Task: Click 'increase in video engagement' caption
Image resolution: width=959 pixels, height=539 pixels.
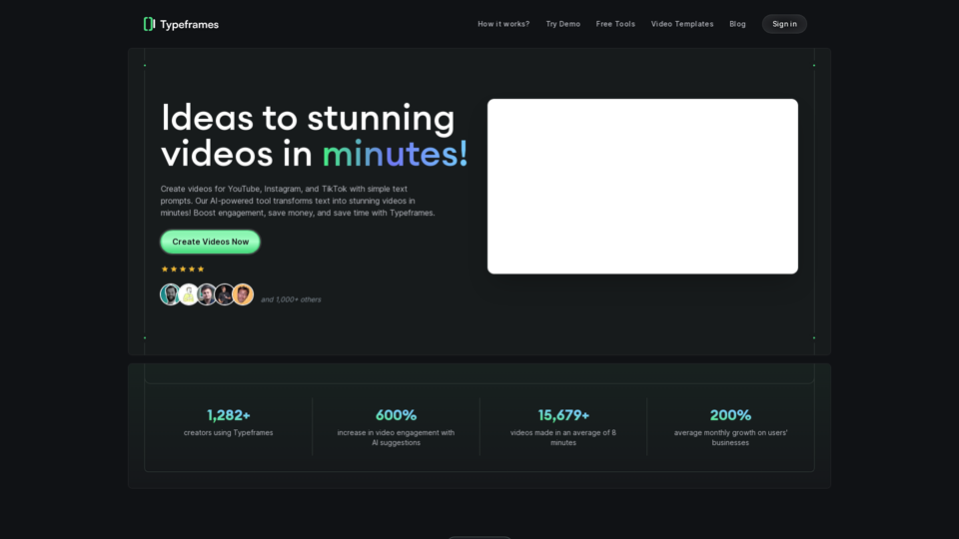Action: (x=396, y=437)
